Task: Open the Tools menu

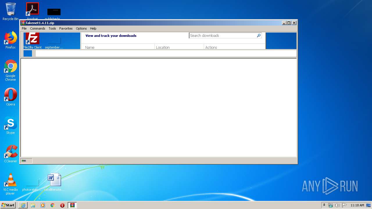Action: 52,28
